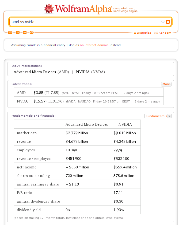
Task: Click the 'P/E ratio' row label
Action: pyautogui.click(x=24, y=193)
